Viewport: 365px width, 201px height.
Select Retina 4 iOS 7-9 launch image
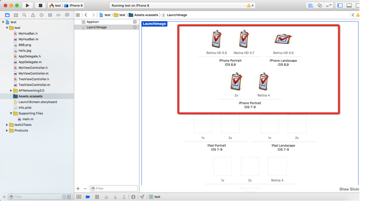[x=263, y=81]
